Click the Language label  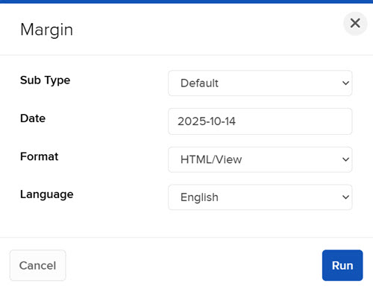pos(47,194)
